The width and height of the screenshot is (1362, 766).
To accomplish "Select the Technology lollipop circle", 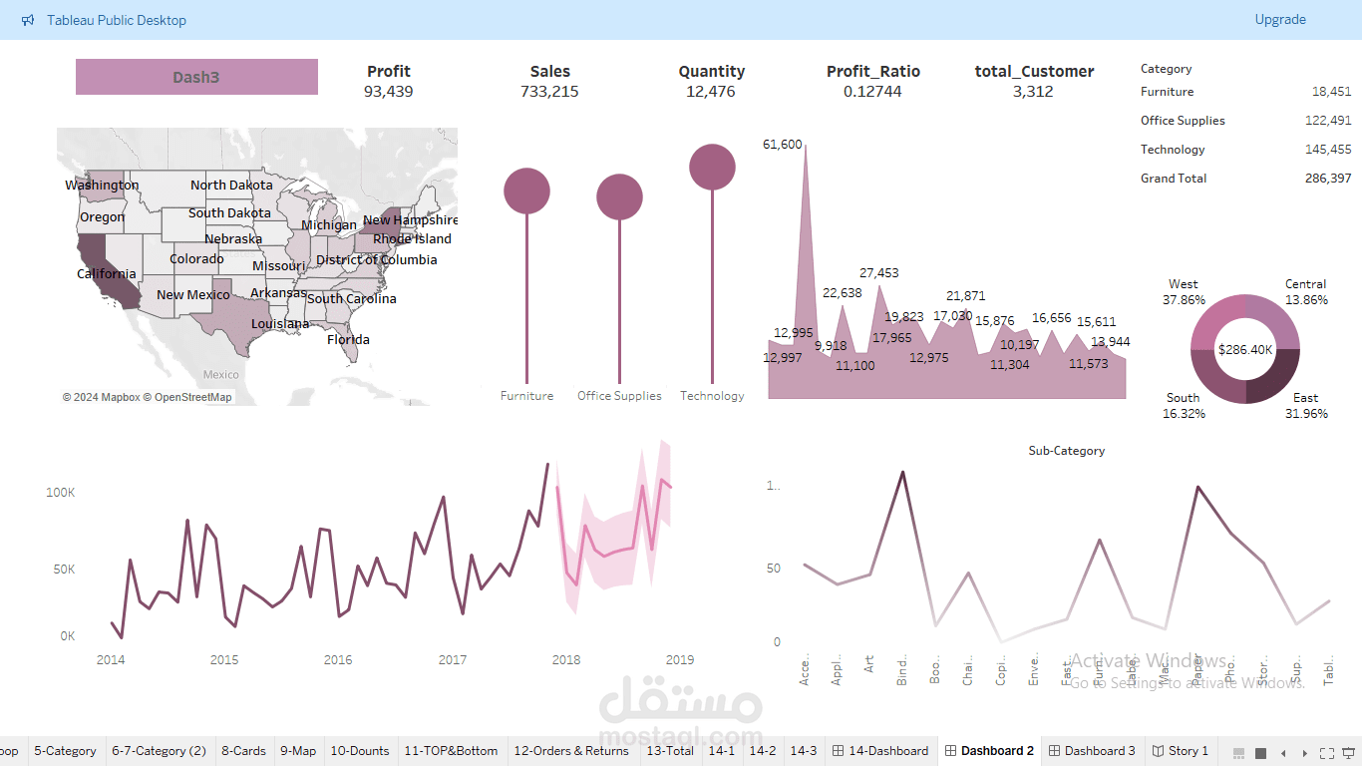I will coord(712,167).
